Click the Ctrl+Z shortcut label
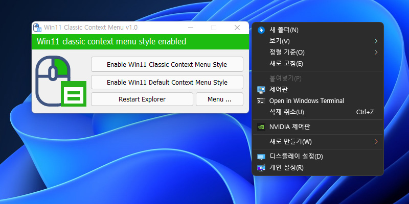Screen dimensions: 409x204 pos(365,112)
